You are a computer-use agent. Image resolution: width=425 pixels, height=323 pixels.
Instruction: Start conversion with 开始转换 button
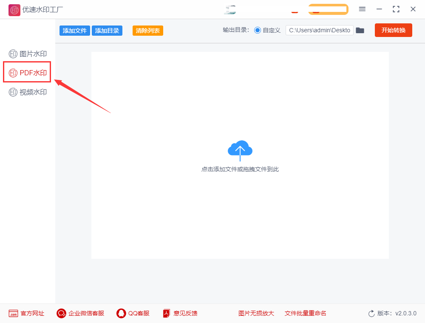pos(393,30)
